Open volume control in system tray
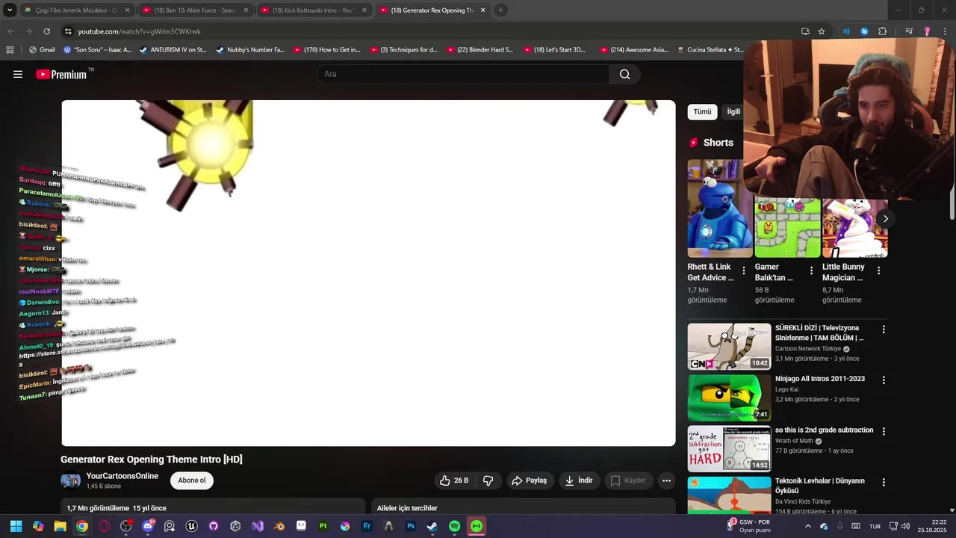956x538 pixels. 906,526
